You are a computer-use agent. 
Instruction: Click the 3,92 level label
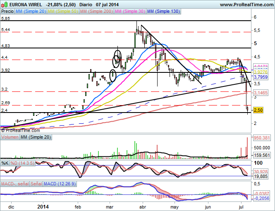[6, 70]
